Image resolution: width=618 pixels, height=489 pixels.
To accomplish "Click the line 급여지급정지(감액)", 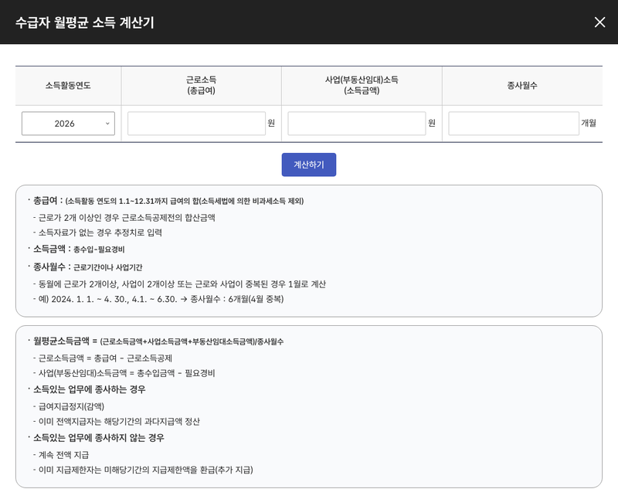I will pos(69,406).
